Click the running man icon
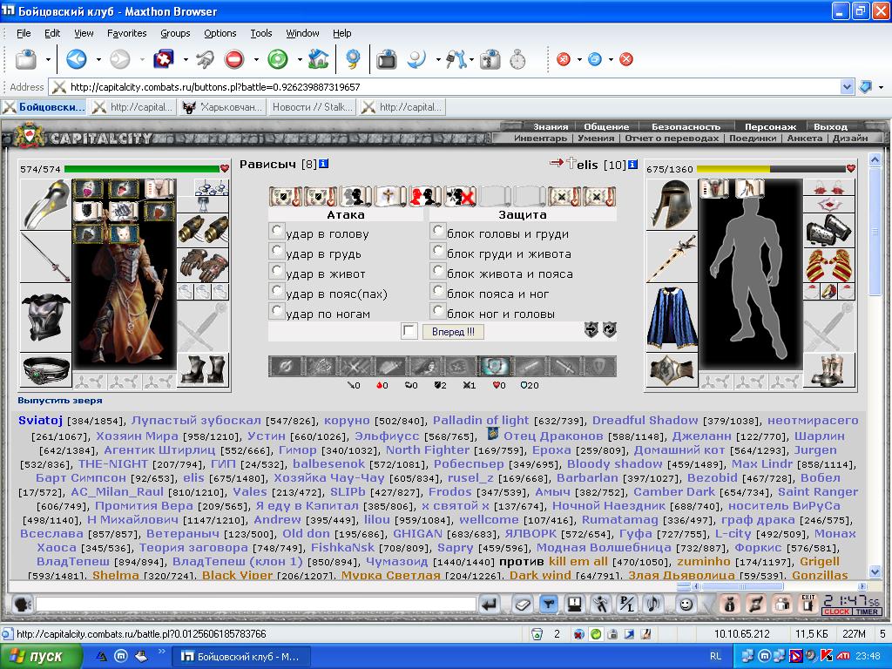The height and width of the screenshot is (669, 892). [x=601, y=605]
